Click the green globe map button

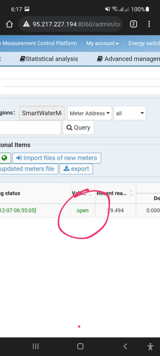pos(5,158)
